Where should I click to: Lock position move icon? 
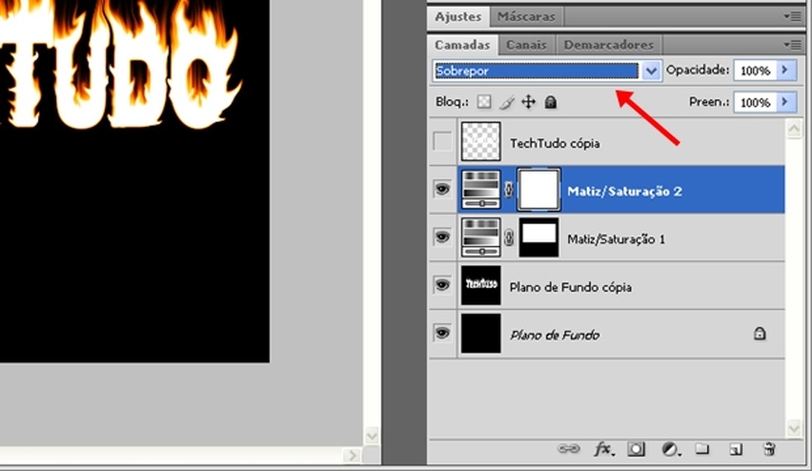coord(528,102)
